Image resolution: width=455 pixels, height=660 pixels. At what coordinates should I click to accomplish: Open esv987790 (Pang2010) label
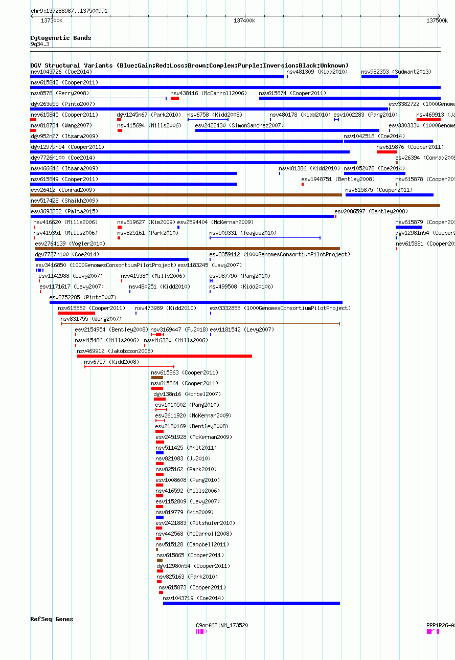tap(240, 276)
